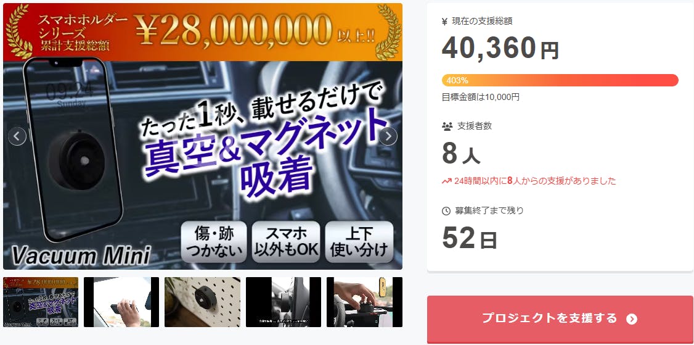Image resolution: width=694 pixels, height=345 pixels.
Task: Click the yen icon beside 現在の支援総額
Action: pyautogui.click(x=445, y=22)
